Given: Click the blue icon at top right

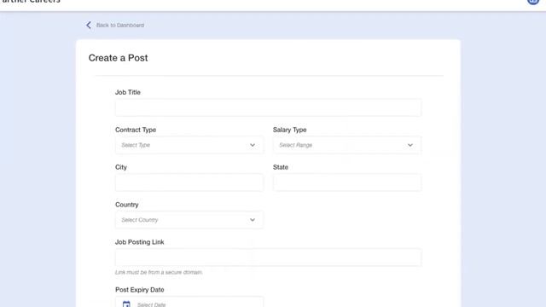Looking at the screenshot, I should [x=532, y=2].
